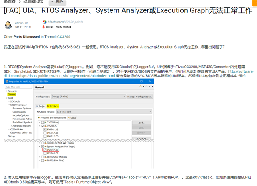Uncheck System Analyzer (UIA Target) checkbox
Viewport: 257px width, 186px height.
point(43,146)
